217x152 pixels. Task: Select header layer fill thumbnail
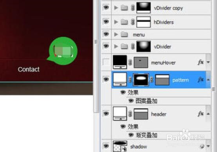[120, 114]
